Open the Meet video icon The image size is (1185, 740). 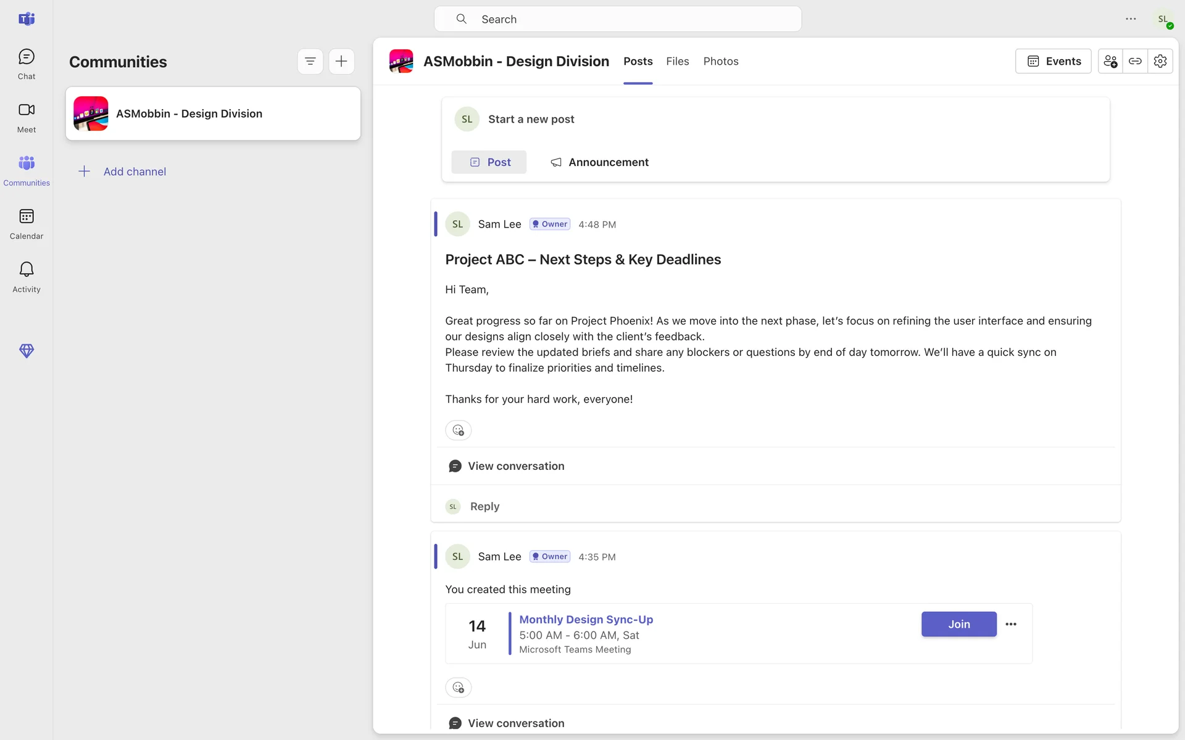coord(27,117)
